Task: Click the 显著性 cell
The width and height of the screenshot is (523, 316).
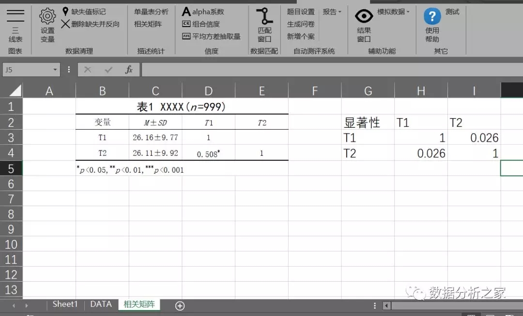Action: [368, 122]
